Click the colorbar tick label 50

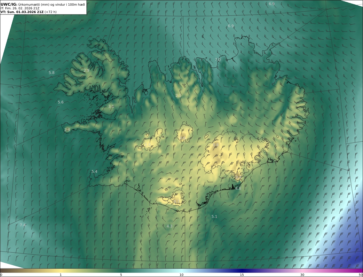coord(361,275)
